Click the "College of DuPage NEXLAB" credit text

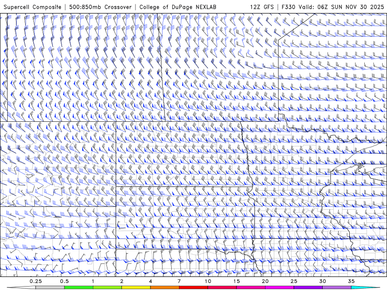point(178,7)
